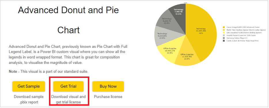Click the Canon ImageCLASS legend color swatch

point(224,27)
